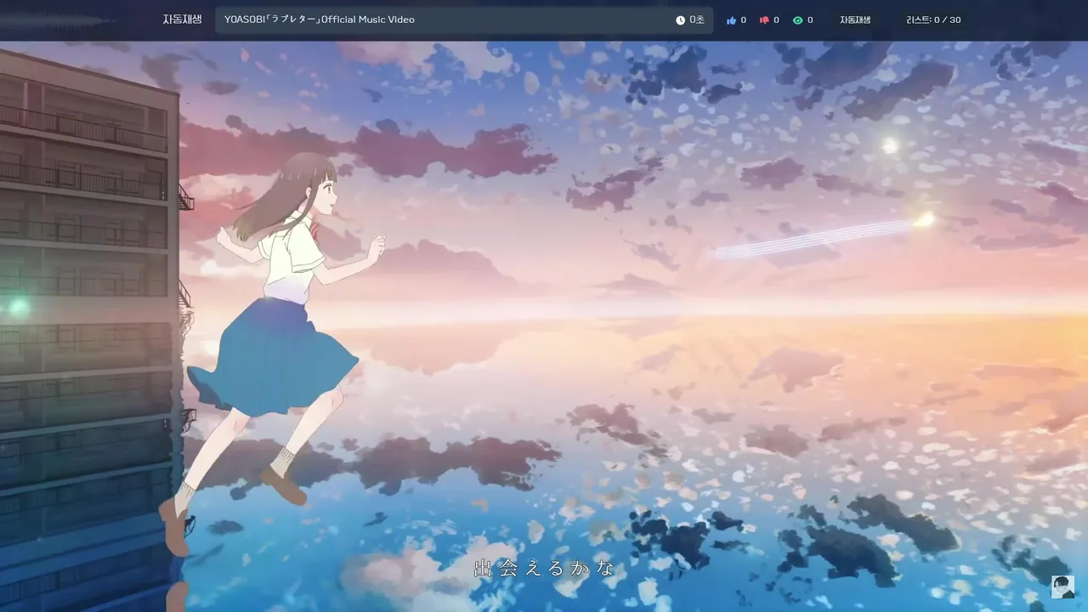The width and height of the screenshot is (1088, 612).
Task: Click the 자동재생 label at the top left
Action: pyautogui.click(x=182, y=20)
